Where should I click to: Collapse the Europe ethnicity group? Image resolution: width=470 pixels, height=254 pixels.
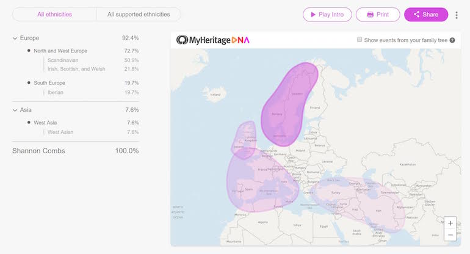(x=15, y=38)
